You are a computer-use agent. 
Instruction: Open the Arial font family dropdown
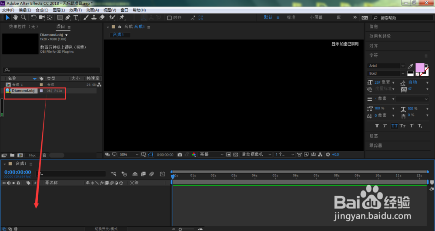click(386, 66)
